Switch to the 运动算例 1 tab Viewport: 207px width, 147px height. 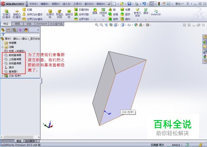coord(31,141)
